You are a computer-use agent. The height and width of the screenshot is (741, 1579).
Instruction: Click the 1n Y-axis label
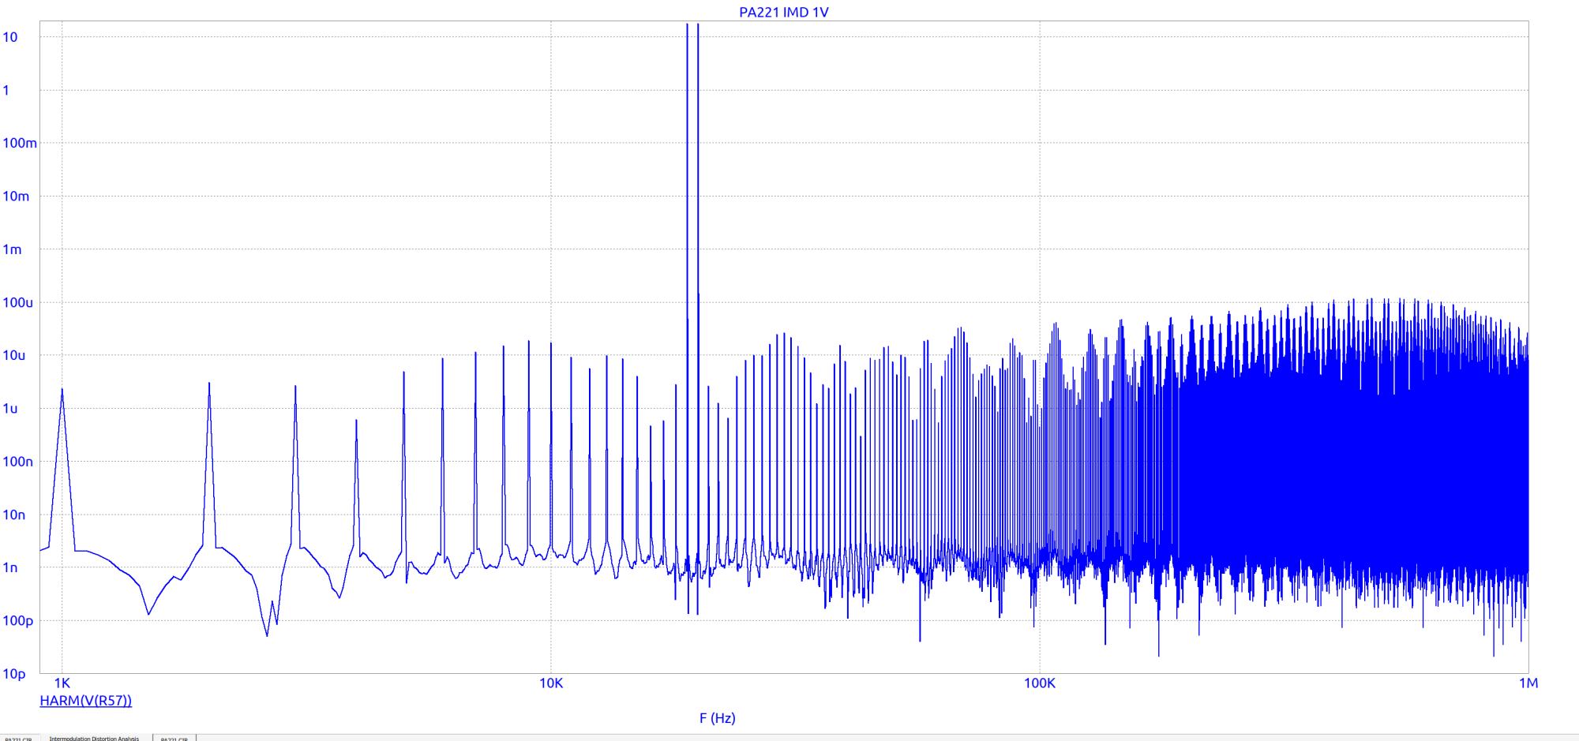10,567
